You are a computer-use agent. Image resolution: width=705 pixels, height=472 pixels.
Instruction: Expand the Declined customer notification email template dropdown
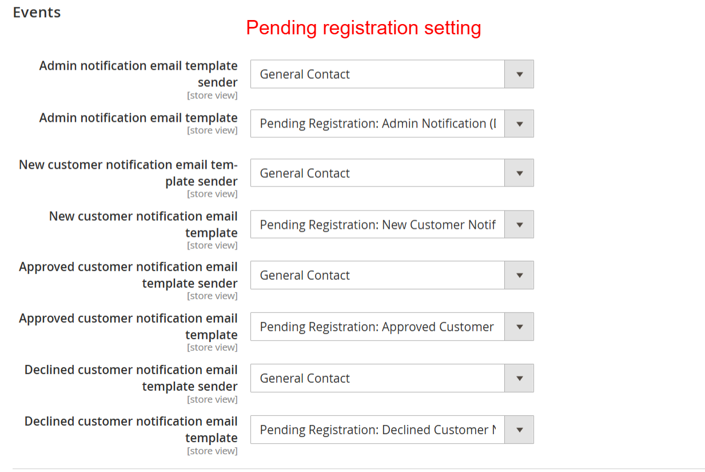pyautogui.click(x=392, y=430)
